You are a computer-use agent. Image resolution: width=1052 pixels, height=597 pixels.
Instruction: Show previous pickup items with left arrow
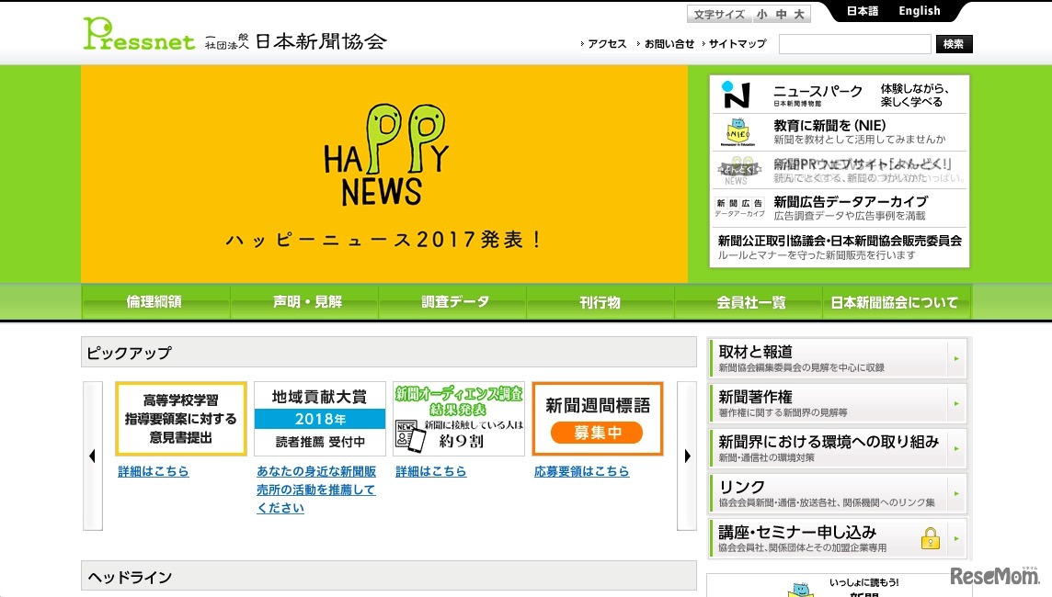click(x=93, y=456)
